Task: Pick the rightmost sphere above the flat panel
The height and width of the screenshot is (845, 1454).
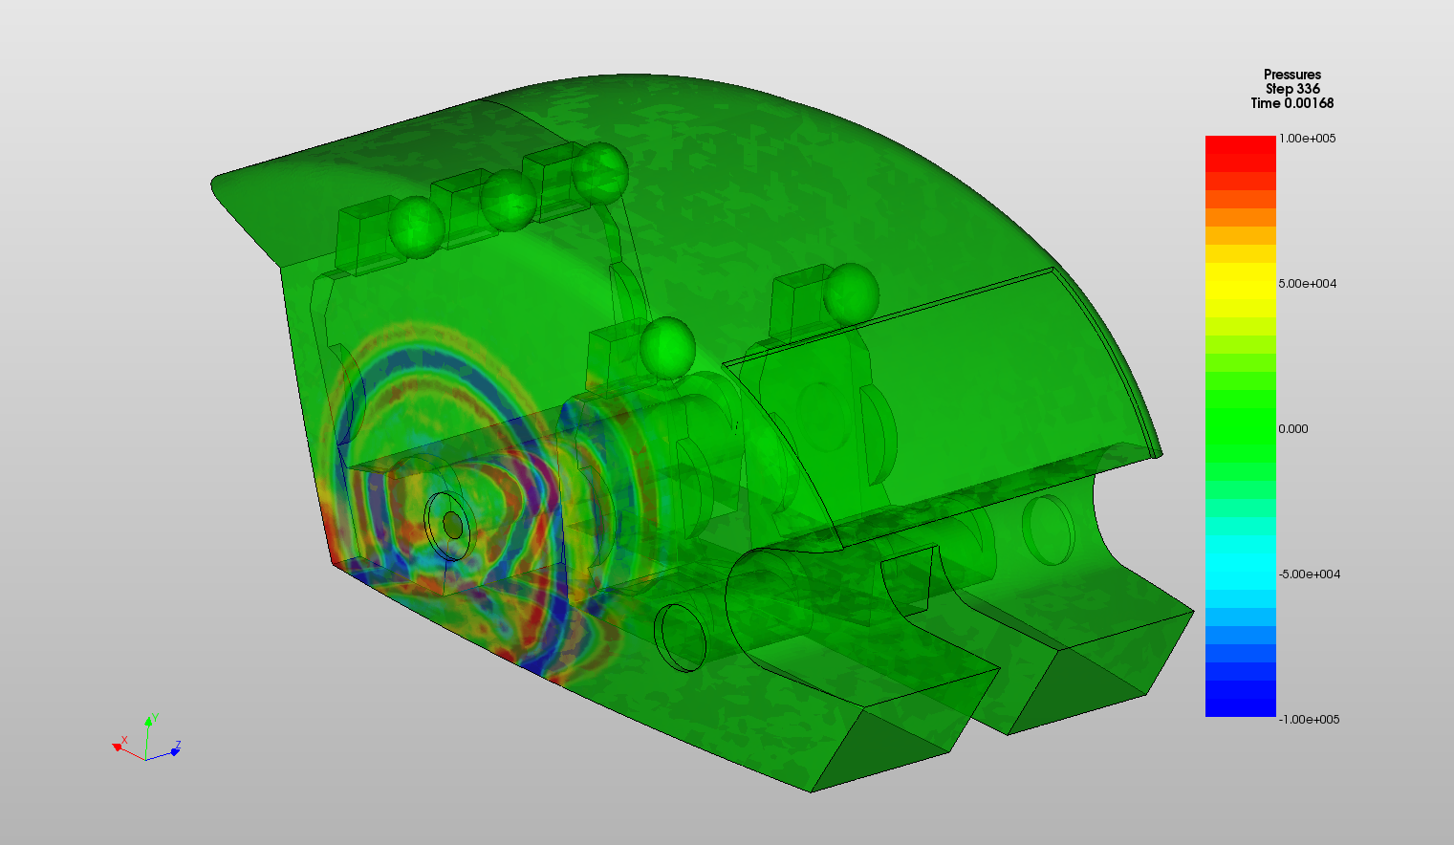Action: pos(850,292)
